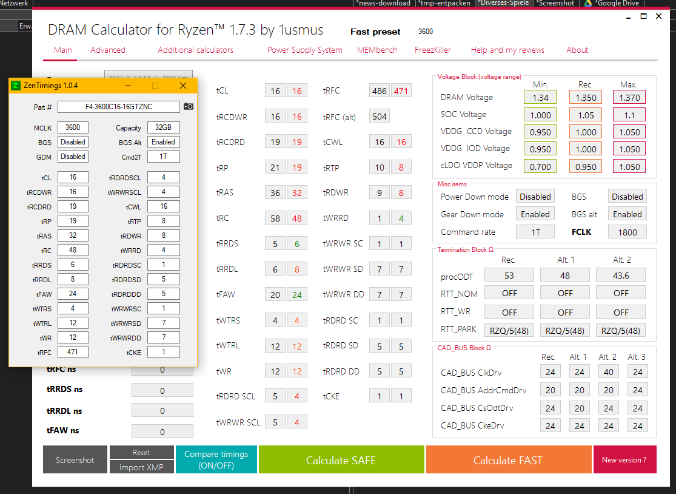Click the tWRRD compared value 4

click(401, 218)
